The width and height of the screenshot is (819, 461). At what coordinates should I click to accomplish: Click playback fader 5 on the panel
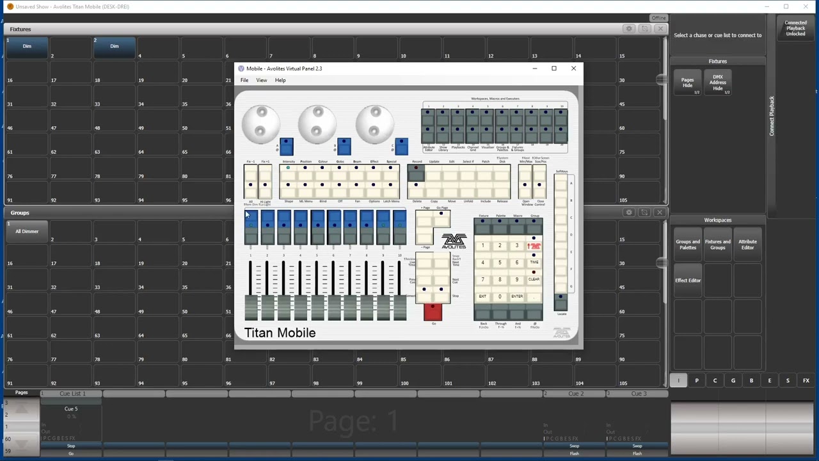pos(317,307)
